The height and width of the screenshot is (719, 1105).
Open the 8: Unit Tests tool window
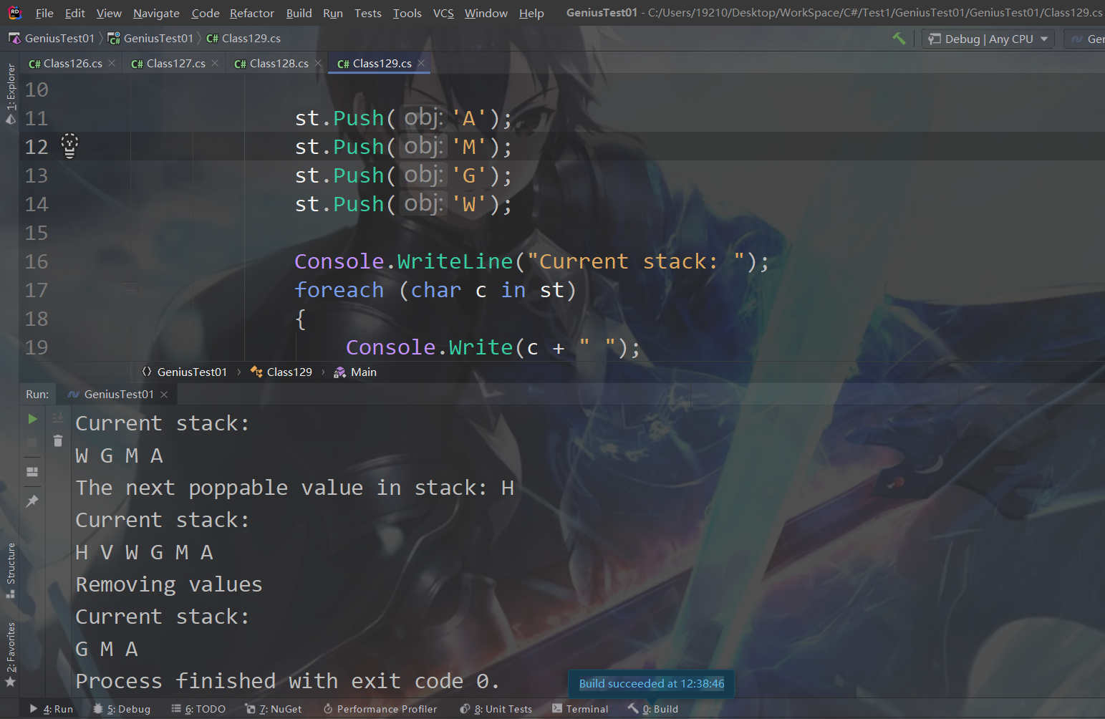click(496, 709)
